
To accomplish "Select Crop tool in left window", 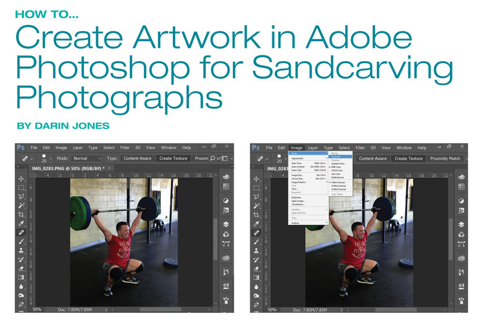I will [21, 214].
